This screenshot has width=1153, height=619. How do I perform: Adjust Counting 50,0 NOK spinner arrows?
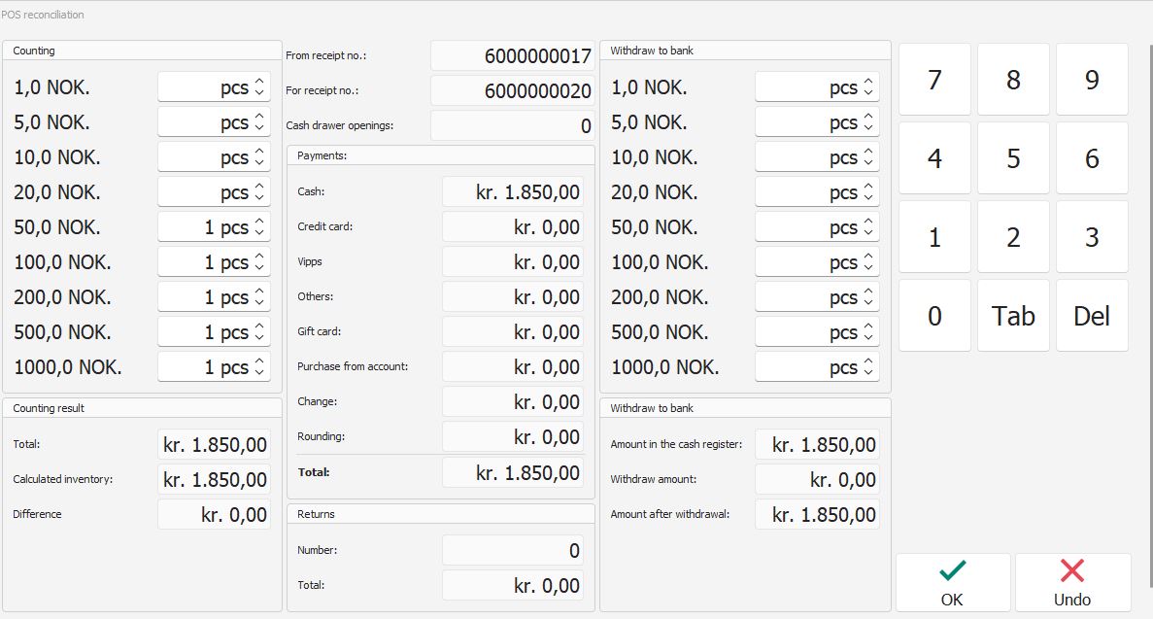[259, 226]
